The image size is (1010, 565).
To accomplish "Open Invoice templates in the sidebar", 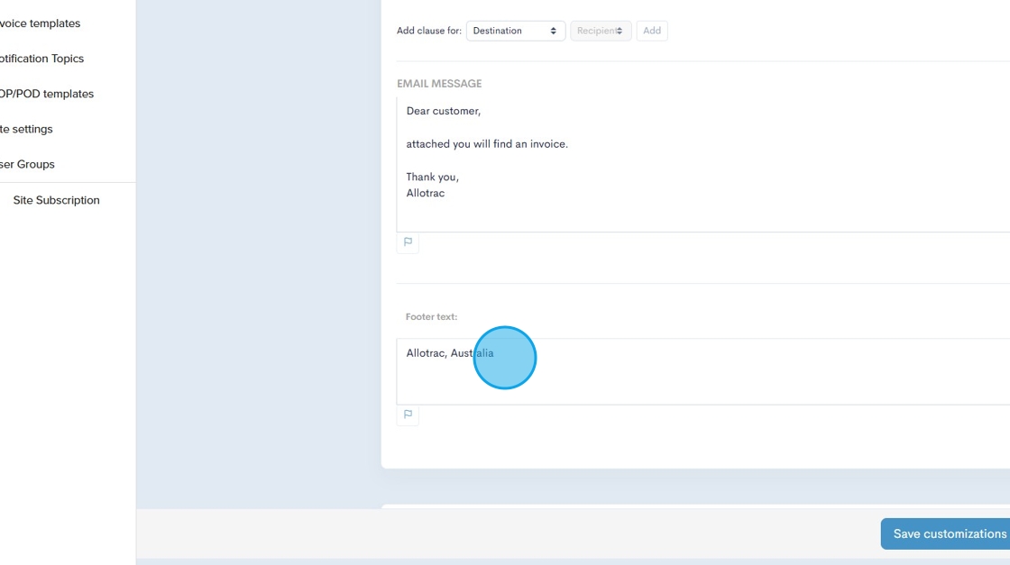I will [41, 23].
